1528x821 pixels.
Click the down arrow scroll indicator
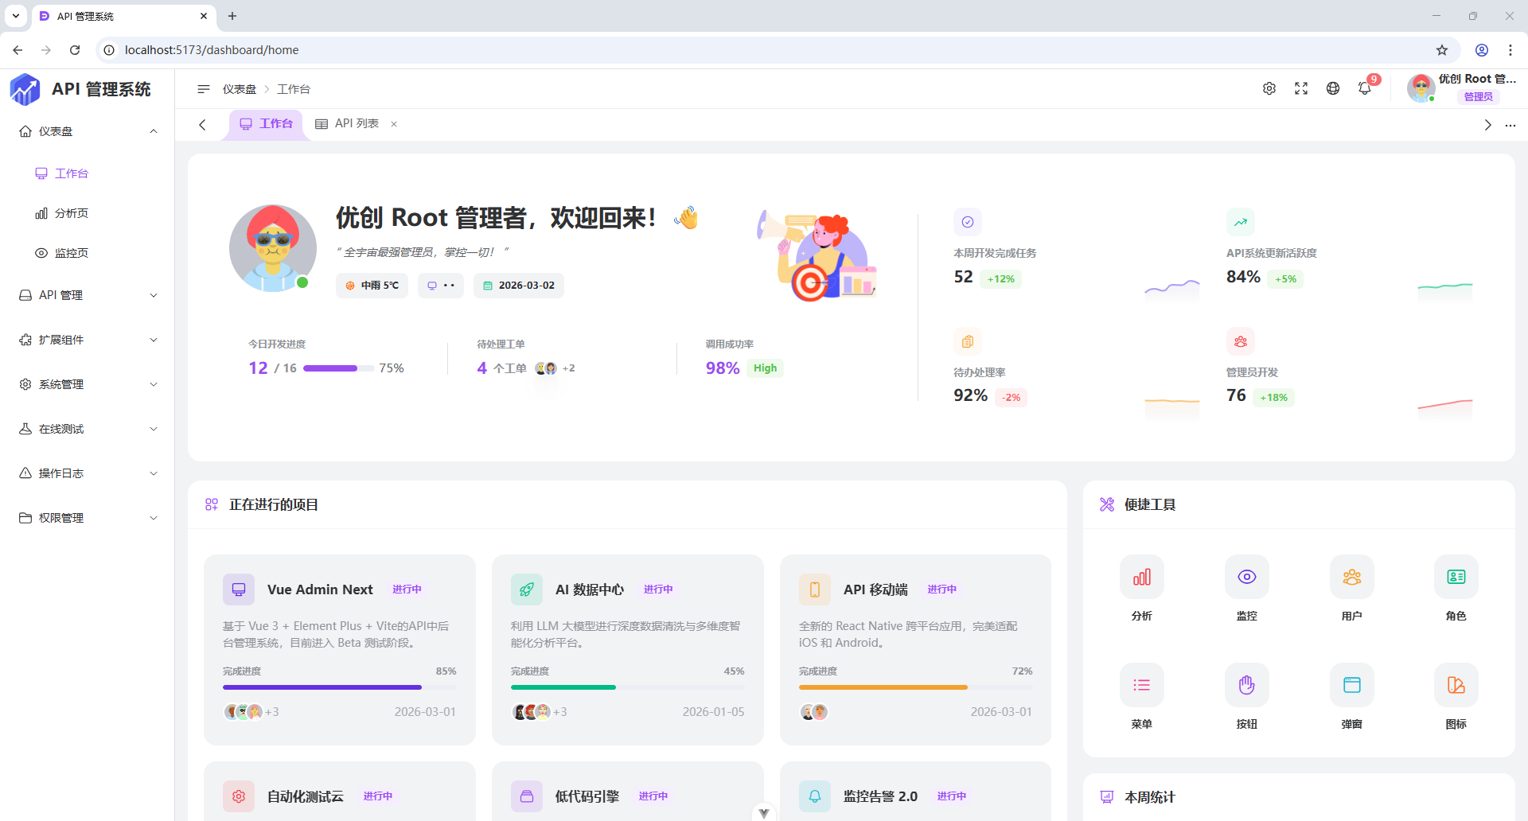[763, 812]
